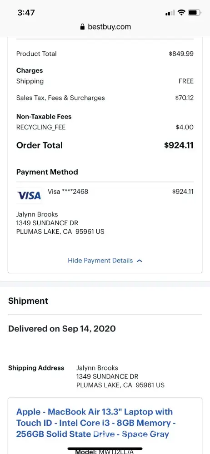The width and height of the screenshot is (210, 454).
Task: Tap the Shipping Address label
Action: pyautogui.click(x=36, y=368)
